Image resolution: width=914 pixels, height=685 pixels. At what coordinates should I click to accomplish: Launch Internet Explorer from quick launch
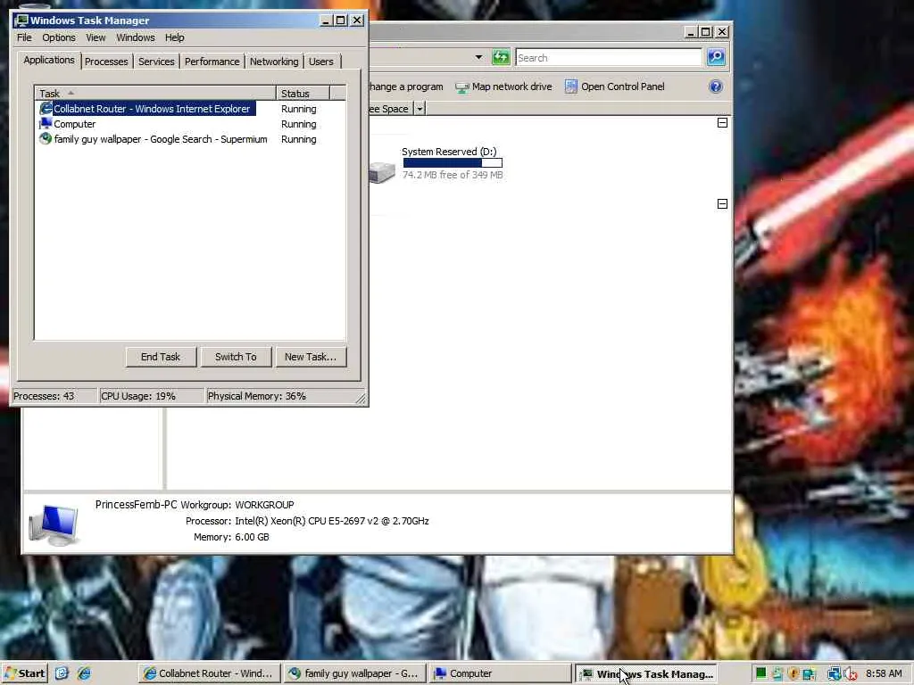click(x=85, y=673)
